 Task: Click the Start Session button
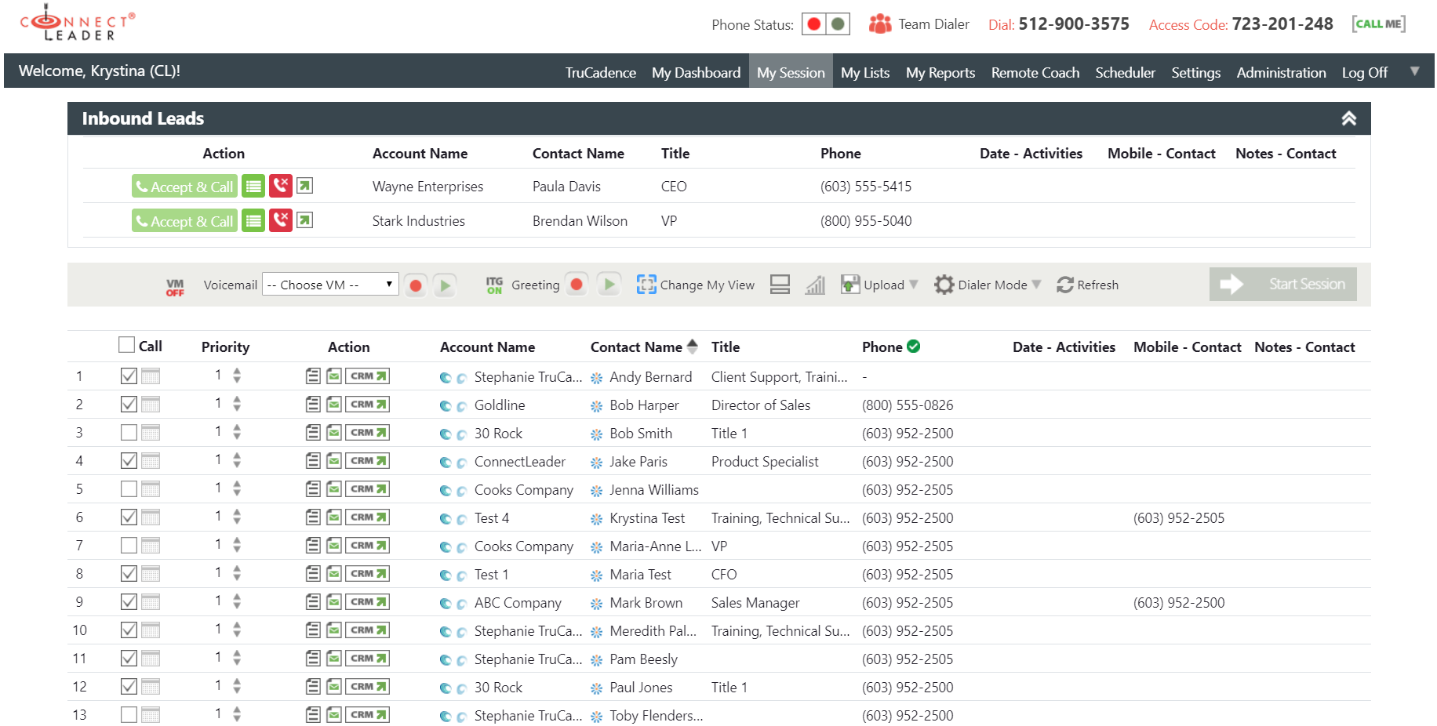coord(1282,284)
